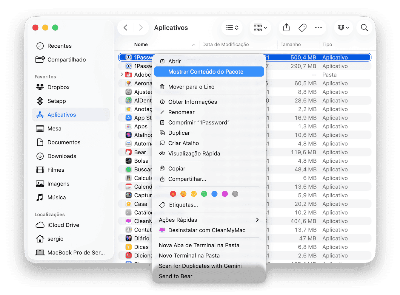Choose Scan for Duplicates with Gemini

[x=209, y=266]
